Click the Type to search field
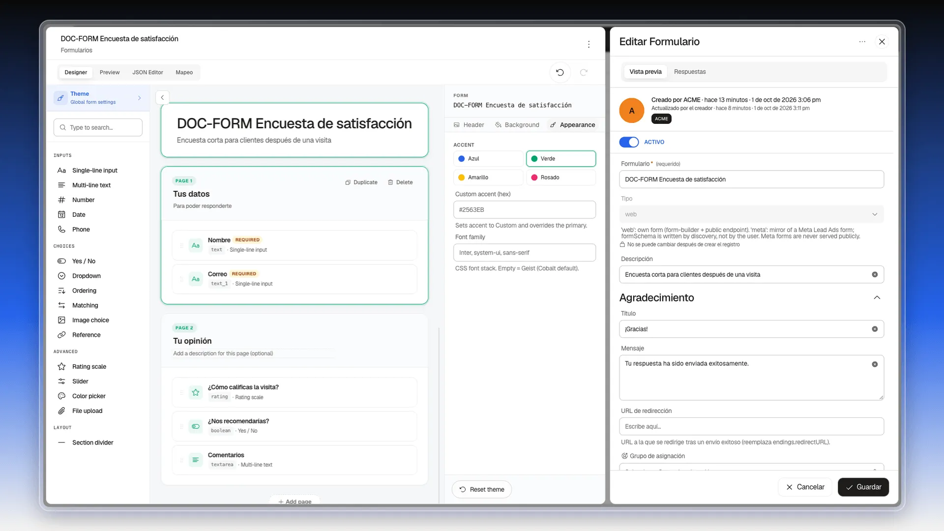944x531 pixels. tap(98, 127)
